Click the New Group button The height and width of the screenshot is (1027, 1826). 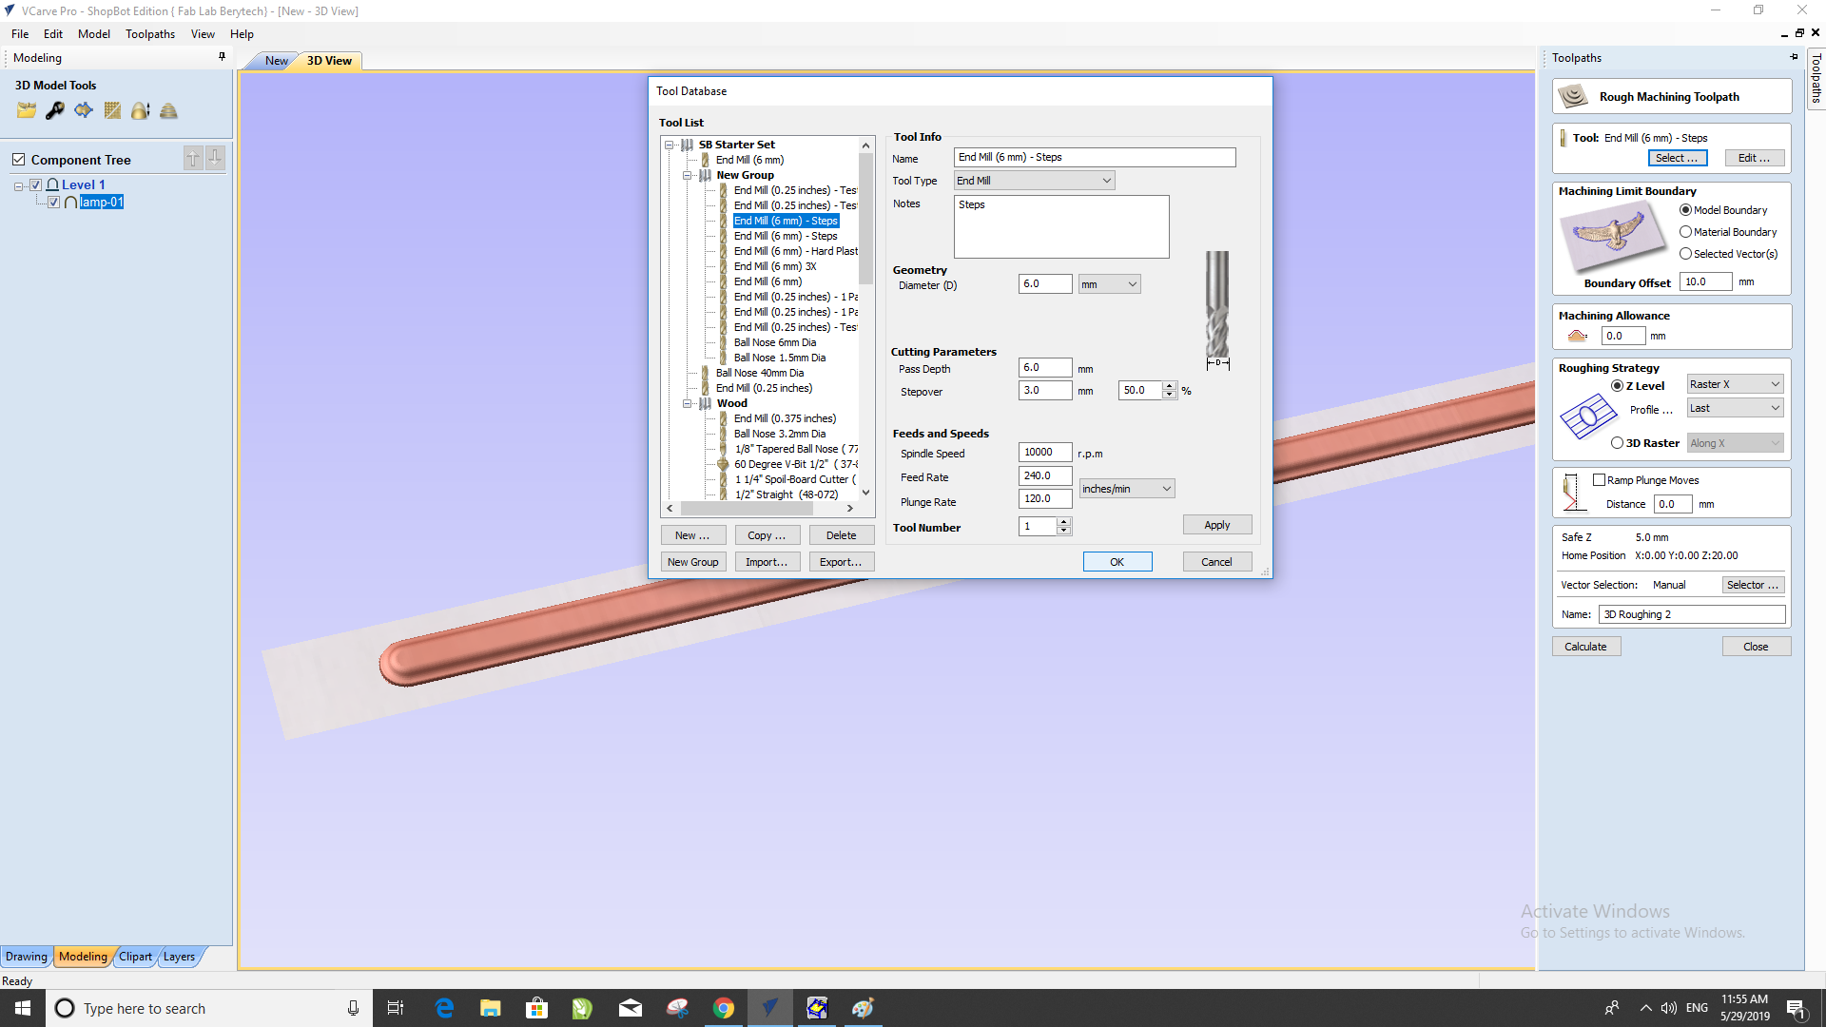click(x=693, y=562)
